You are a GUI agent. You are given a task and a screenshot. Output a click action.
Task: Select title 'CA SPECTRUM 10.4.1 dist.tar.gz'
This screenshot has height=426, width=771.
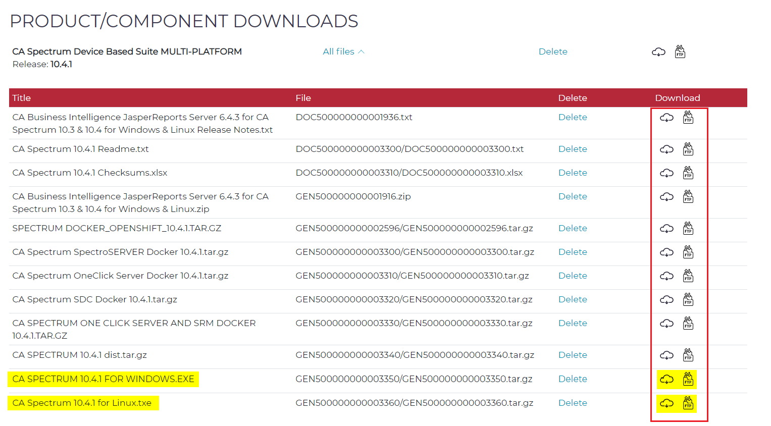click(x=80, y=355)
